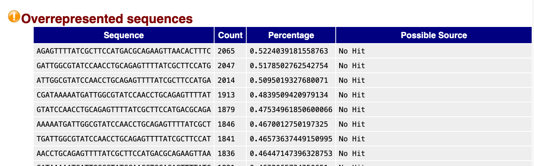Click the percentage 0.5224039181558763
534x166 pixels.
(289, 51)
